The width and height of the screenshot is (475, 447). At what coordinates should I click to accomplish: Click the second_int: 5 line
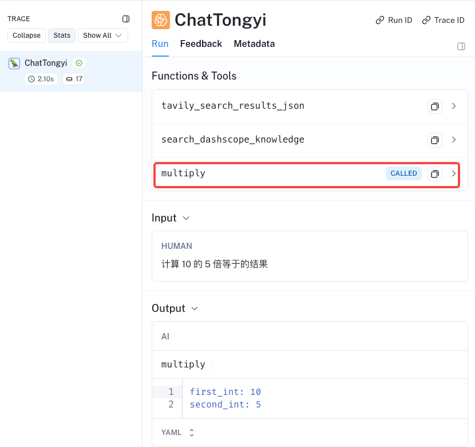[225, 405]
